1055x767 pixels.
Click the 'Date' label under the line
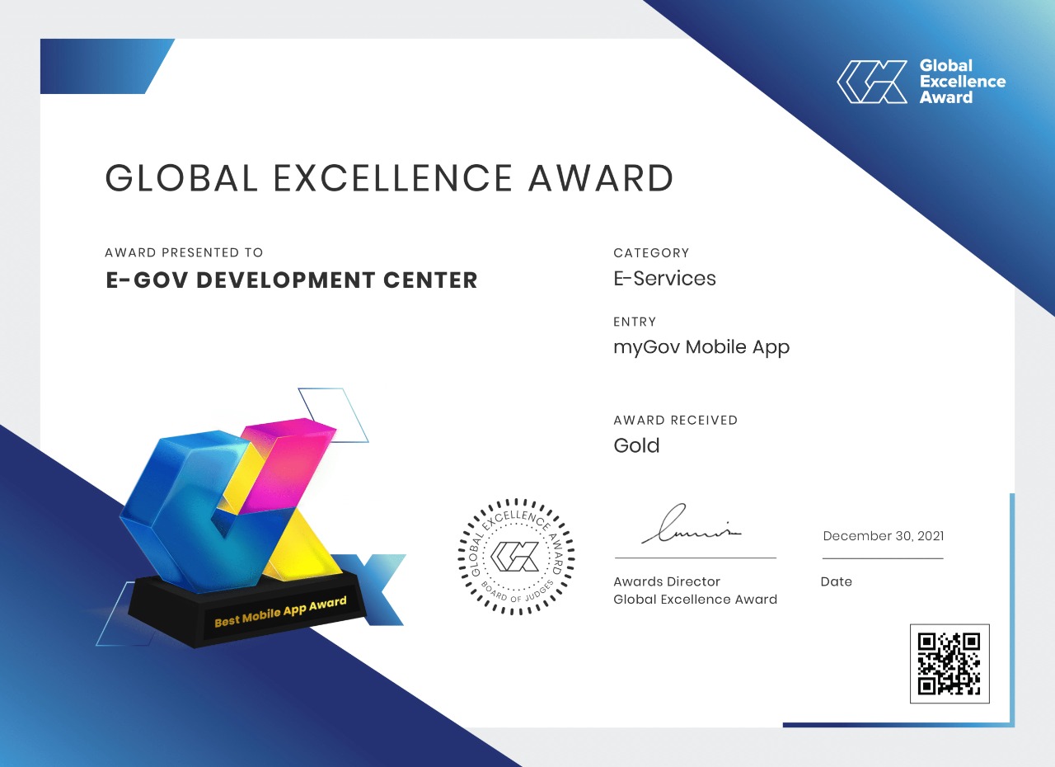[837, 581]
